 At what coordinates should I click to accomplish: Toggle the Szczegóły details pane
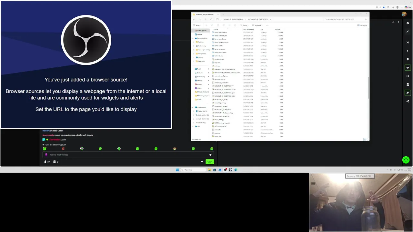[362, 25]
